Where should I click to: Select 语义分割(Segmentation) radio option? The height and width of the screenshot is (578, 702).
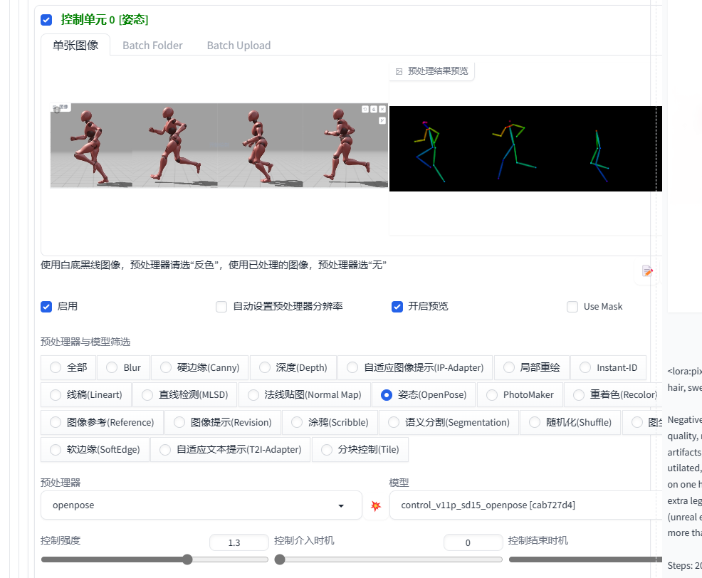pyautogui.click(x=394, y=422)
